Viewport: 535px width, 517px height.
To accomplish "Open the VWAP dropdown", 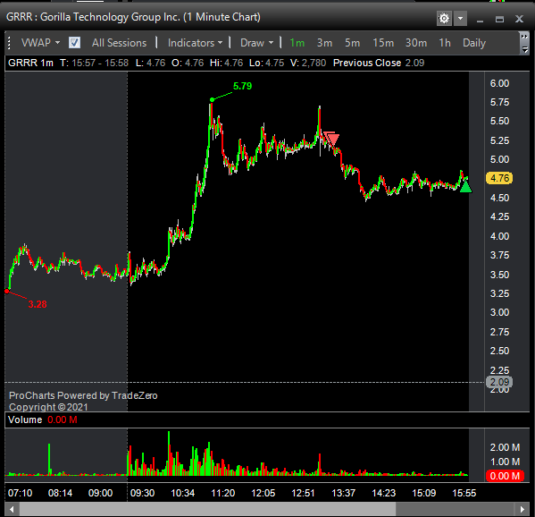I will click(40, 43).
